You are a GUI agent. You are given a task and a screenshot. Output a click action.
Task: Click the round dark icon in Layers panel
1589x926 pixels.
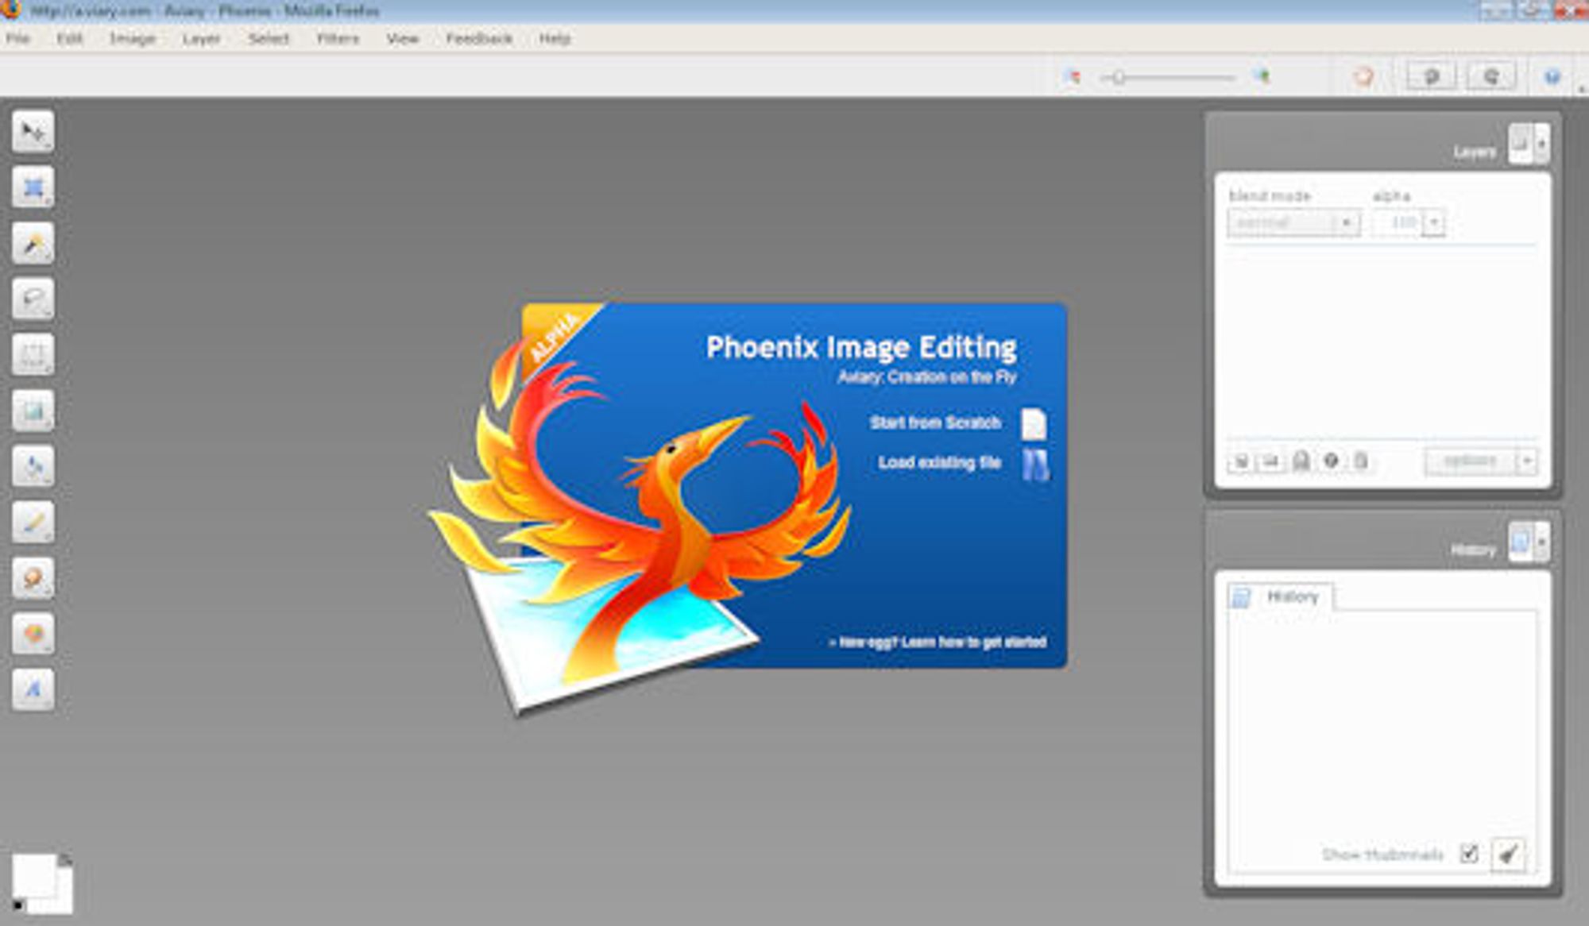pyautogui.click(x=1332, y=461)
